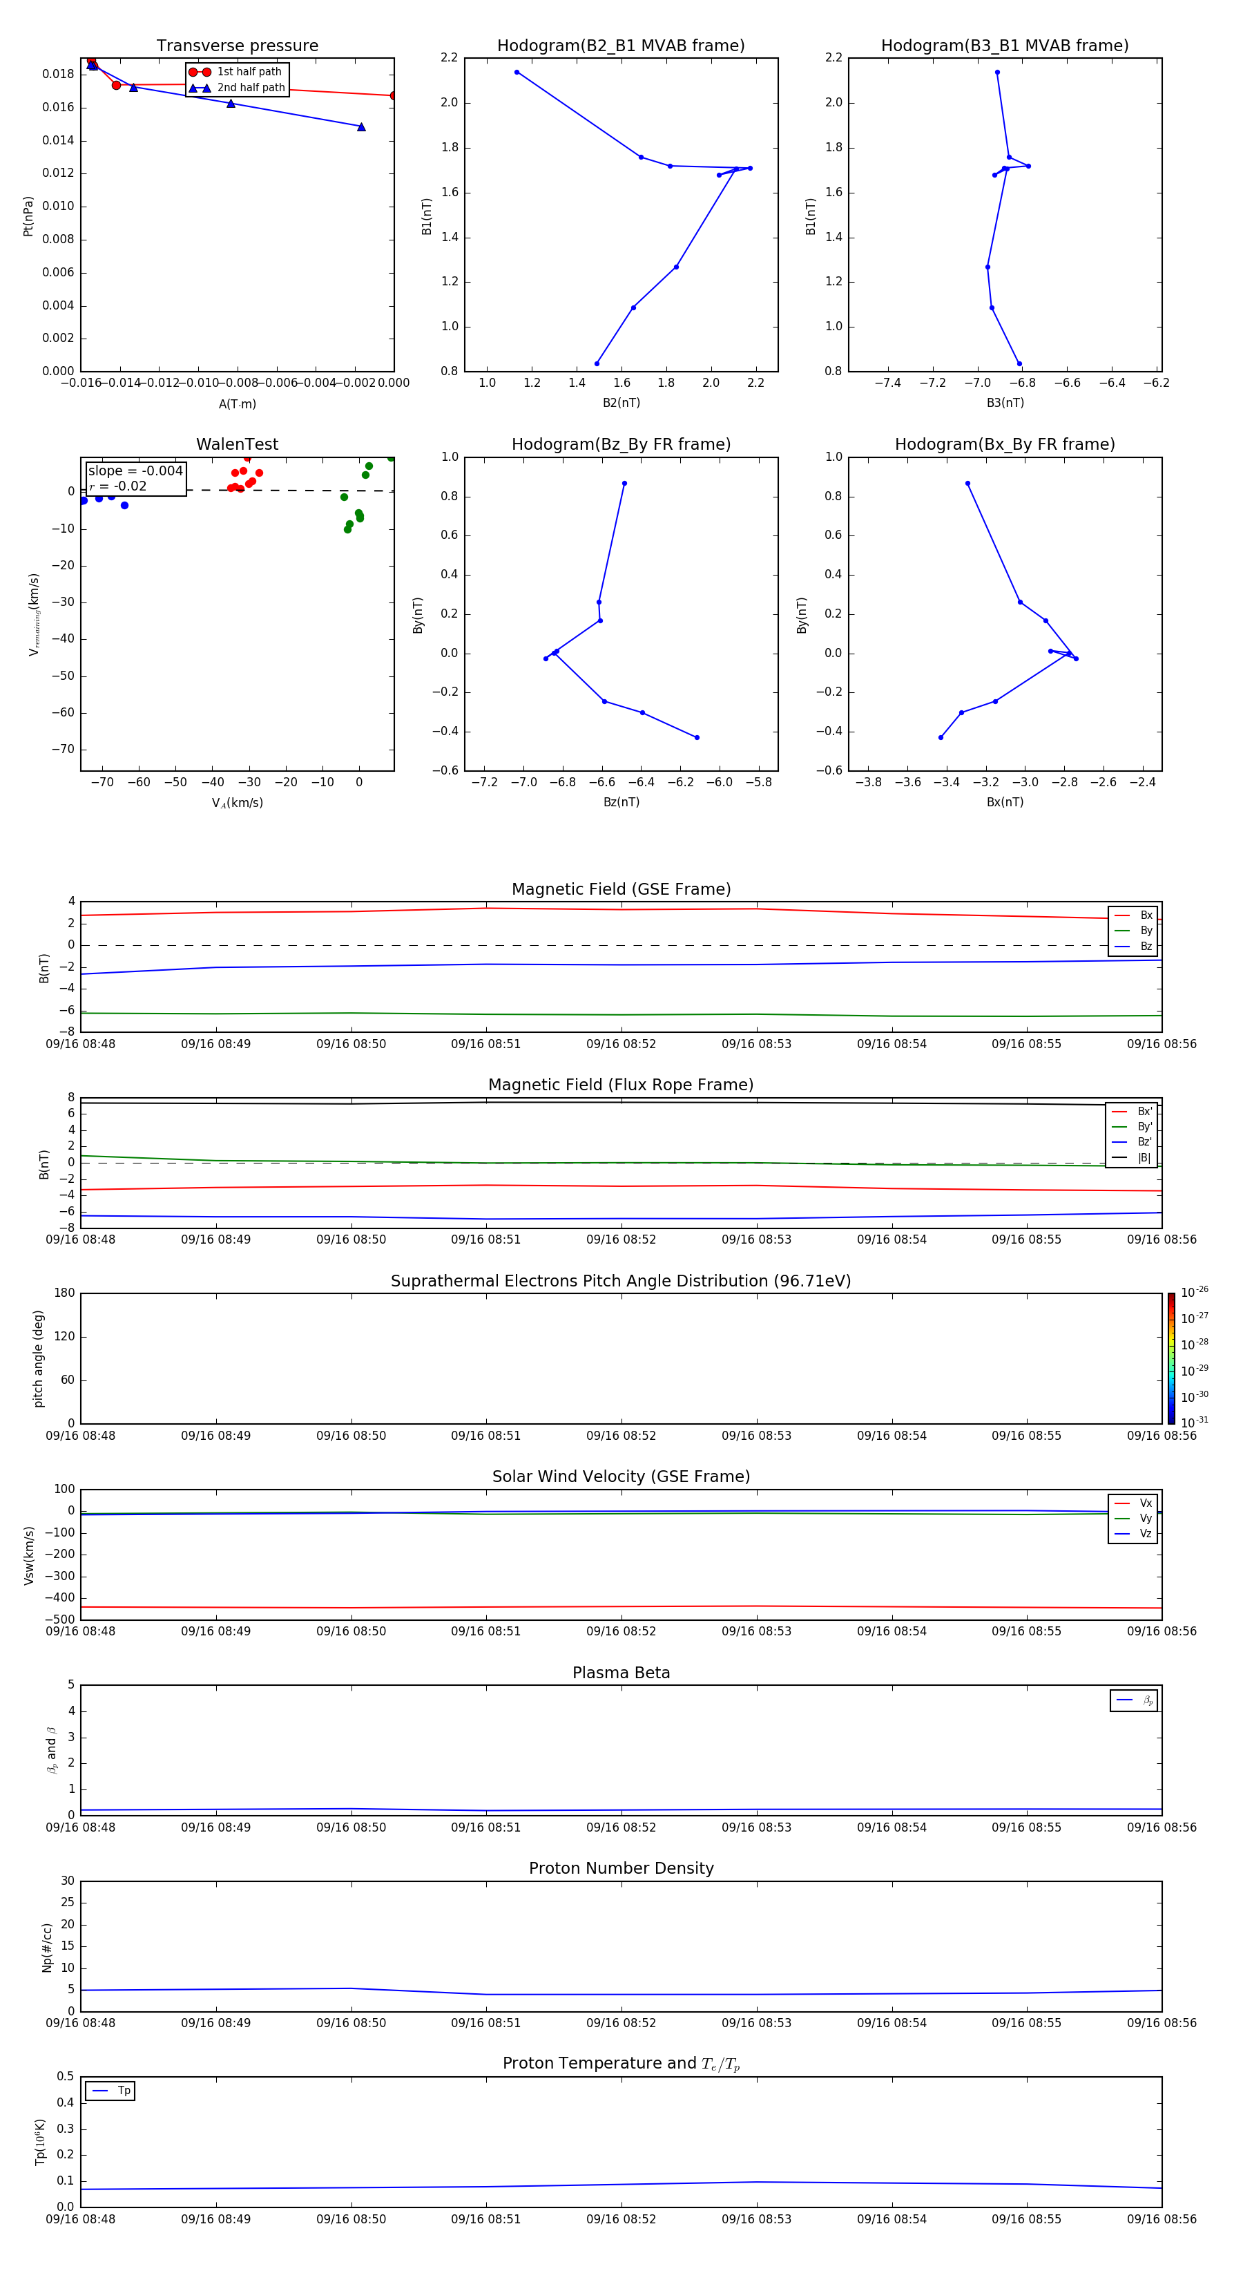Click 'Solar Wind Velocity (GSE Frame)' title

pos(621,1476)
